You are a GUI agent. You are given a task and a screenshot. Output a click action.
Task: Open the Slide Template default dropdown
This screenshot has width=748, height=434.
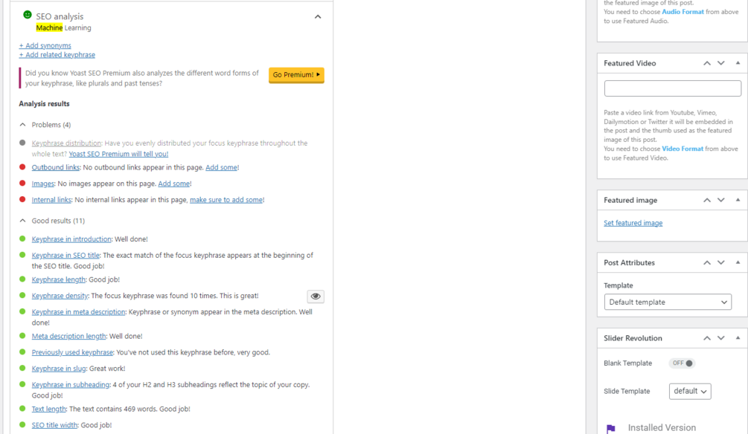click(690, 391)
